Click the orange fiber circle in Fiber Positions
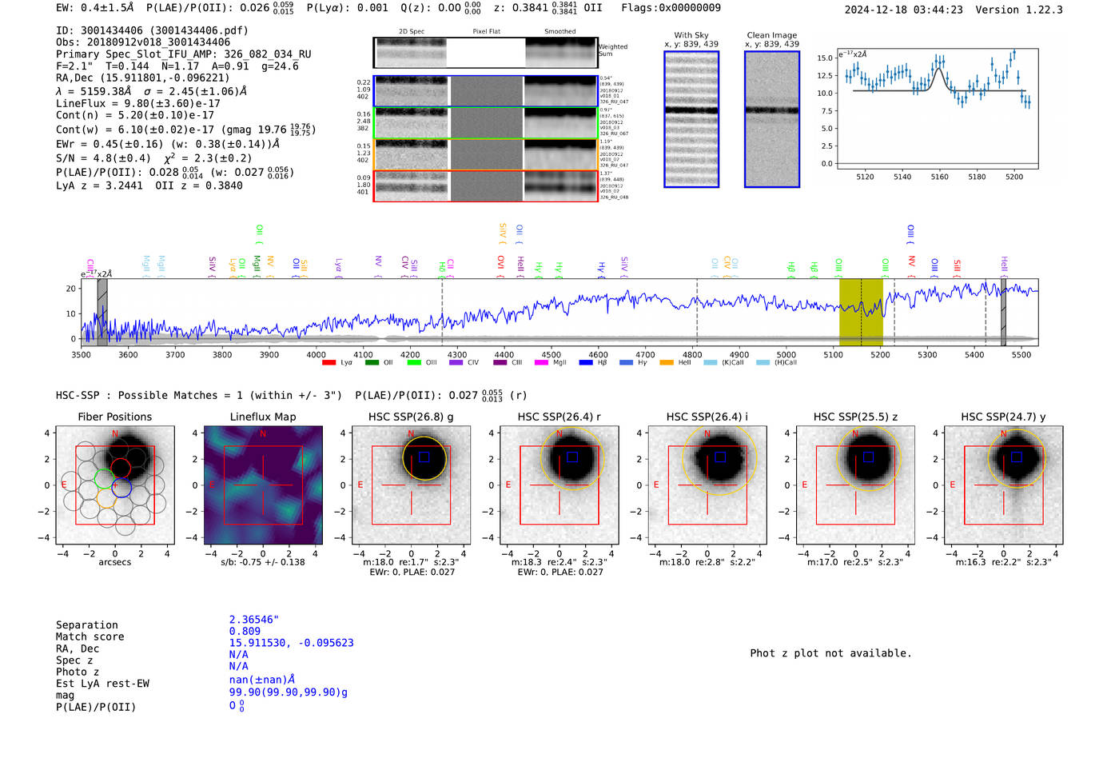 coord(106,498)
